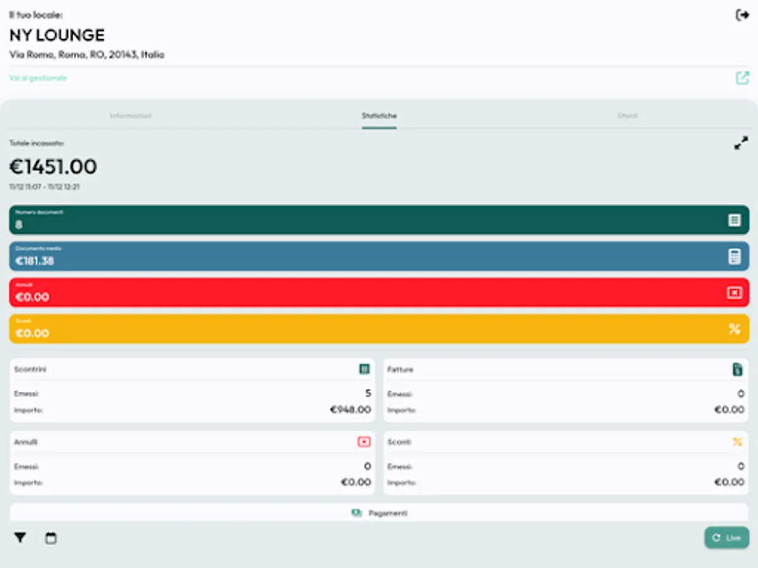Open the calendar date picker icon
This screenshot has width=758, height=568.
(50, 538)
